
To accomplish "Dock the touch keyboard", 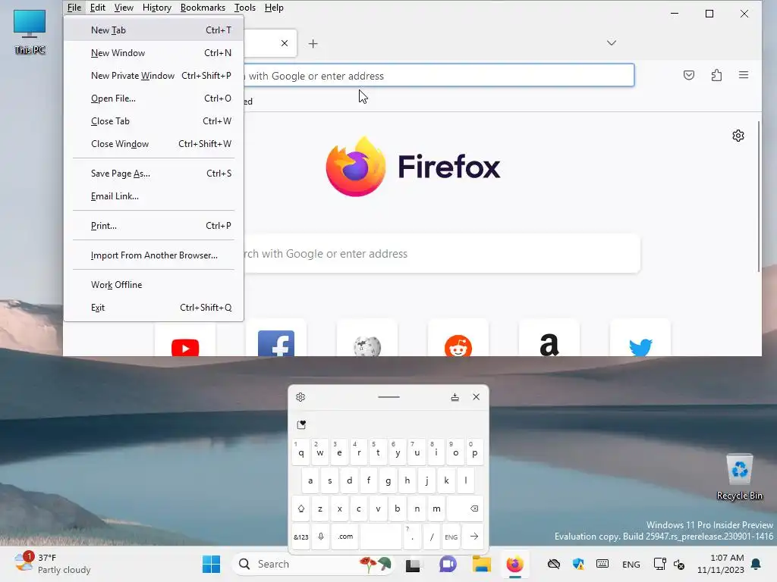I will coord(455,397).
